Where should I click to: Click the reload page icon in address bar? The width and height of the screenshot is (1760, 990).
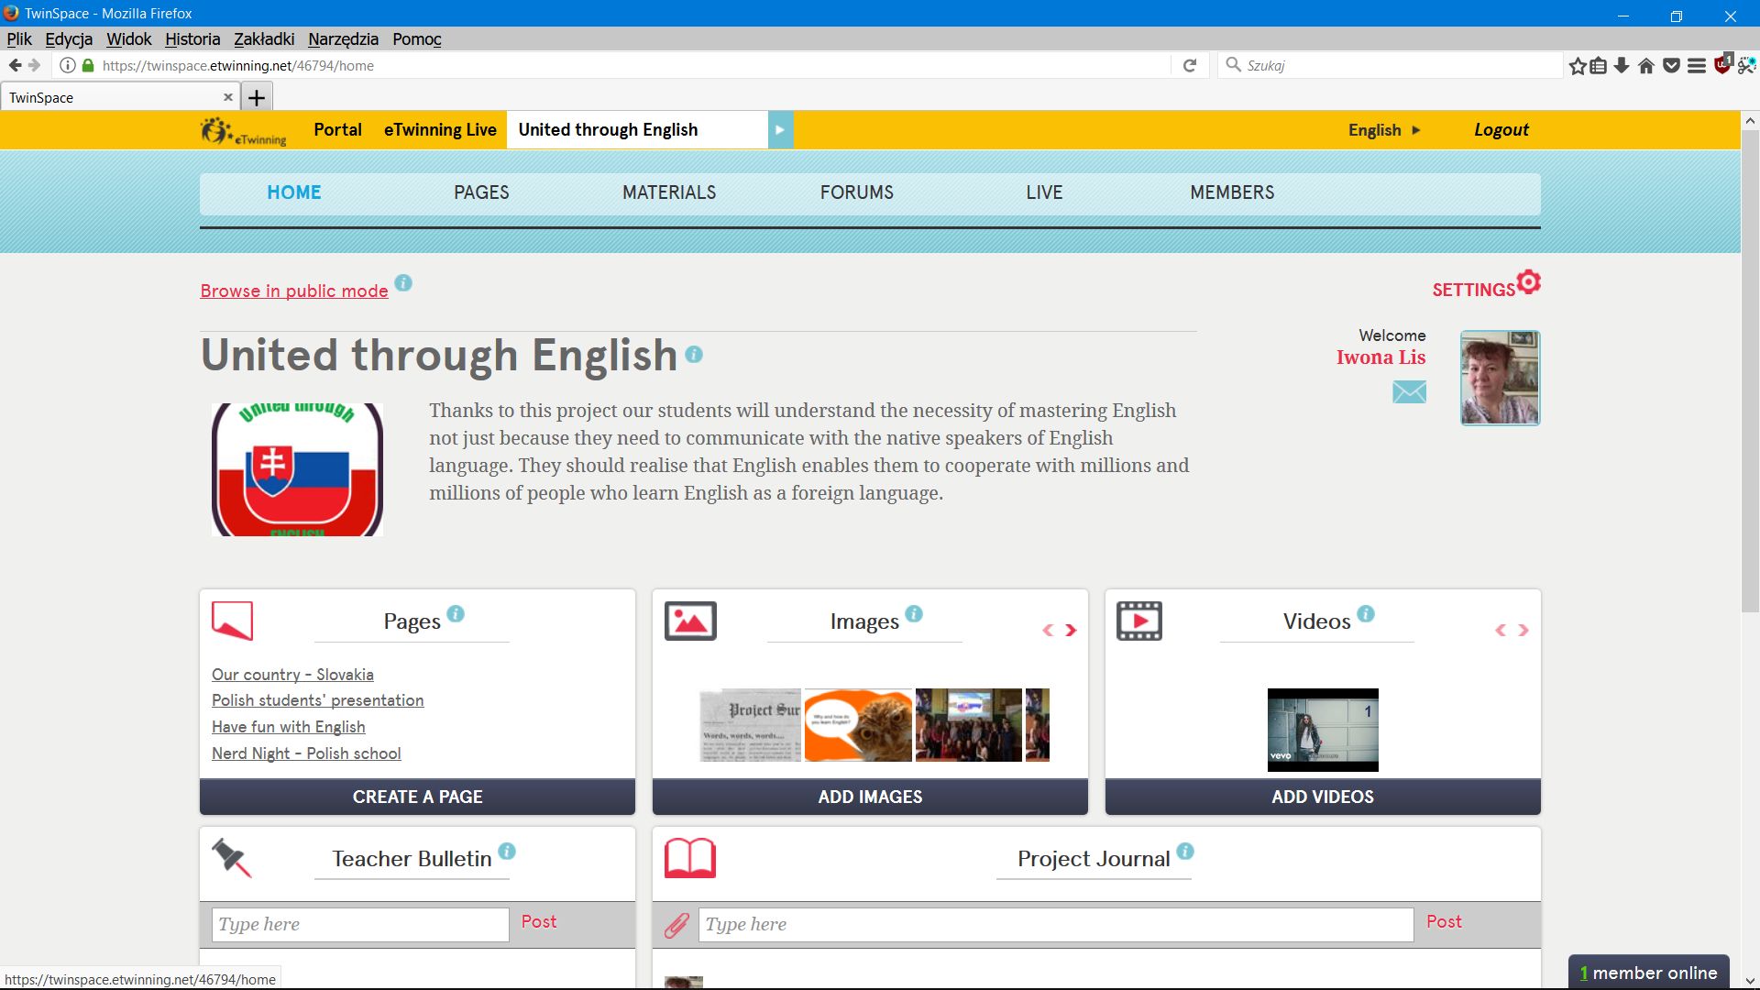pyautogui.click(x=1190, y=66)
